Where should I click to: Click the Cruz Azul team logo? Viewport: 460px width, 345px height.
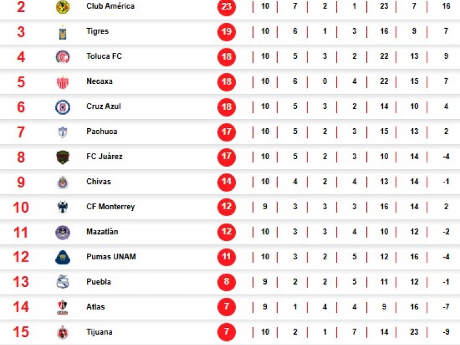point(62,107)
